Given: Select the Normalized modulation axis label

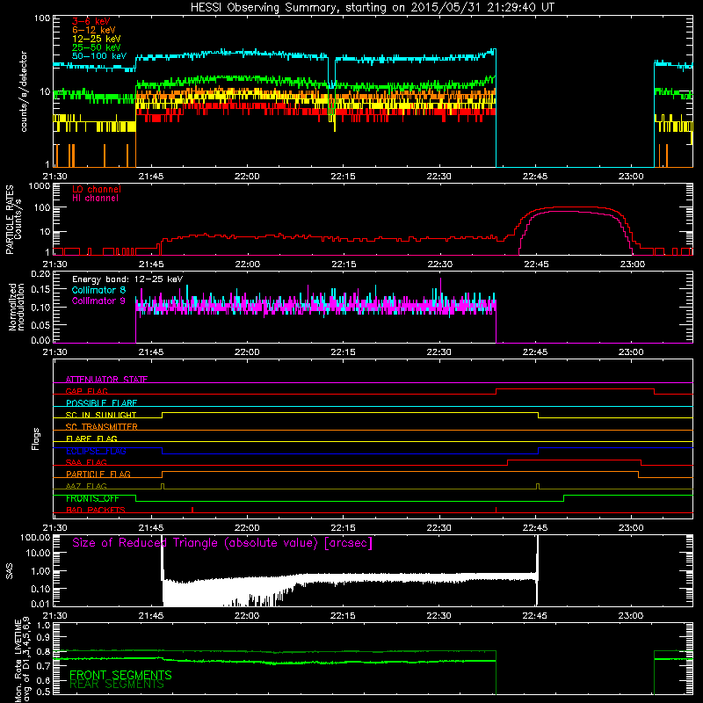Looking at the screenshot, I should (17, 307).
